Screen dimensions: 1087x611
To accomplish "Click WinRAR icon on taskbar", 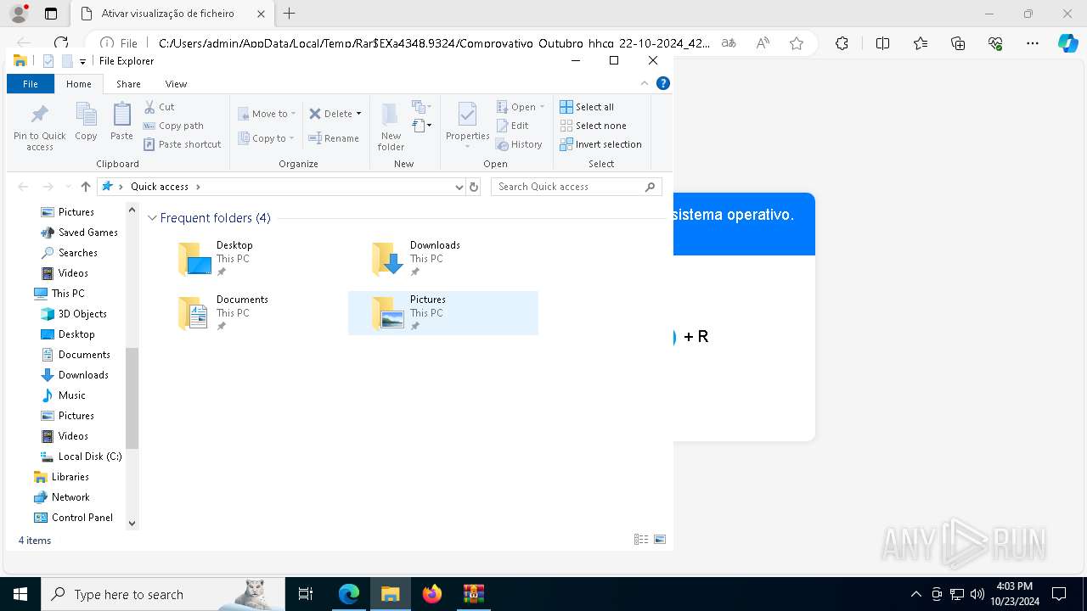I will point(473,594).
